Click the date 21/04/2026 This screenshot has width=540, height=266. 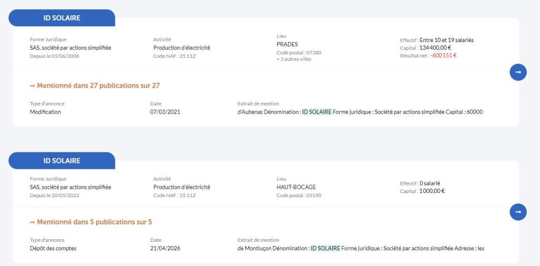[165, 248]
